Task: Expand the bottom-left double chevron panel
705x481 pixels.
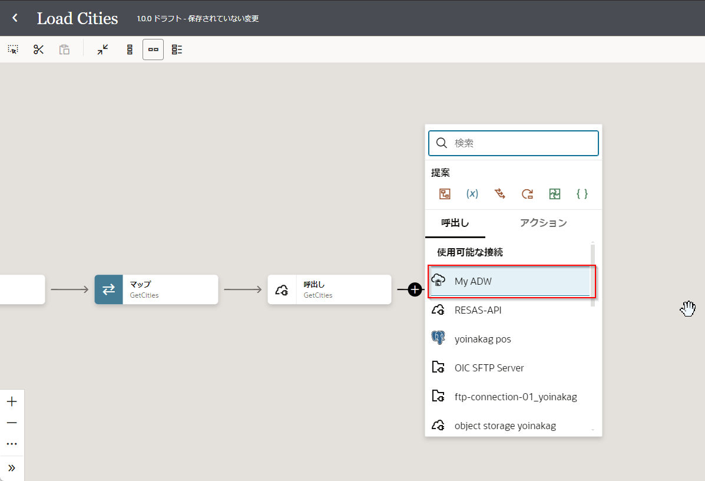Action: click(12, 468)
